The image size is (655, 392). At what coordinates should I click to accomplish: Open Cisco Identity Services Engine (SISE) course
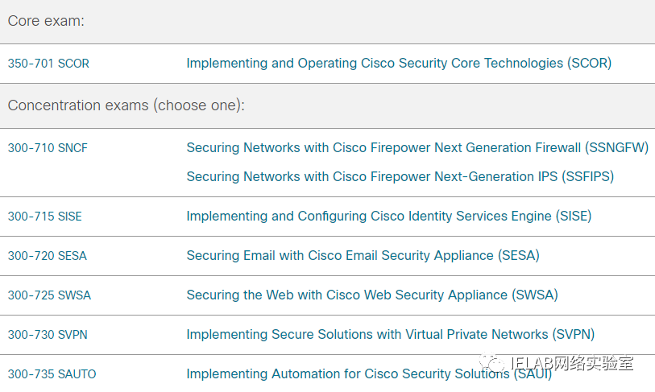[x=389, y=216]
